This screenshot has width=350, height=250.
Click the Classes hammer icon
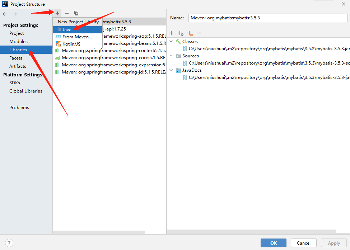pos(178,42)
